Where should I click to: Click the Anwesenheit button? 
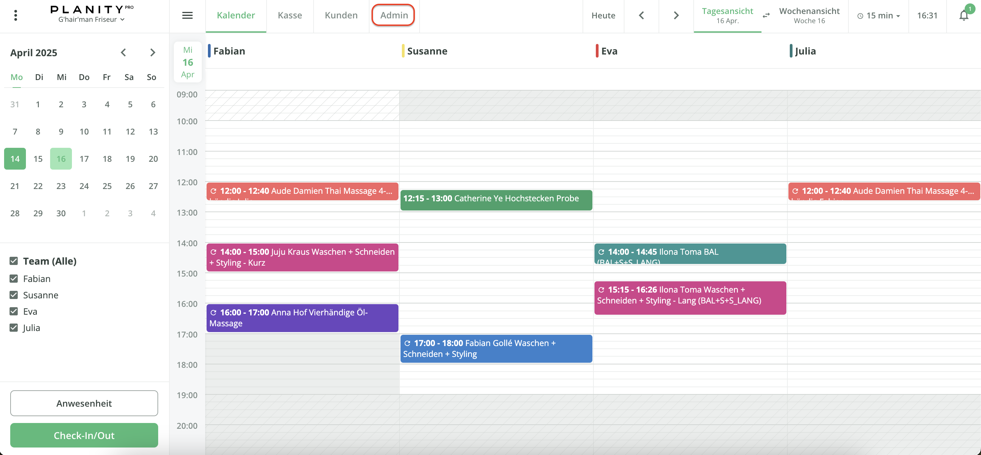[84, 403]
